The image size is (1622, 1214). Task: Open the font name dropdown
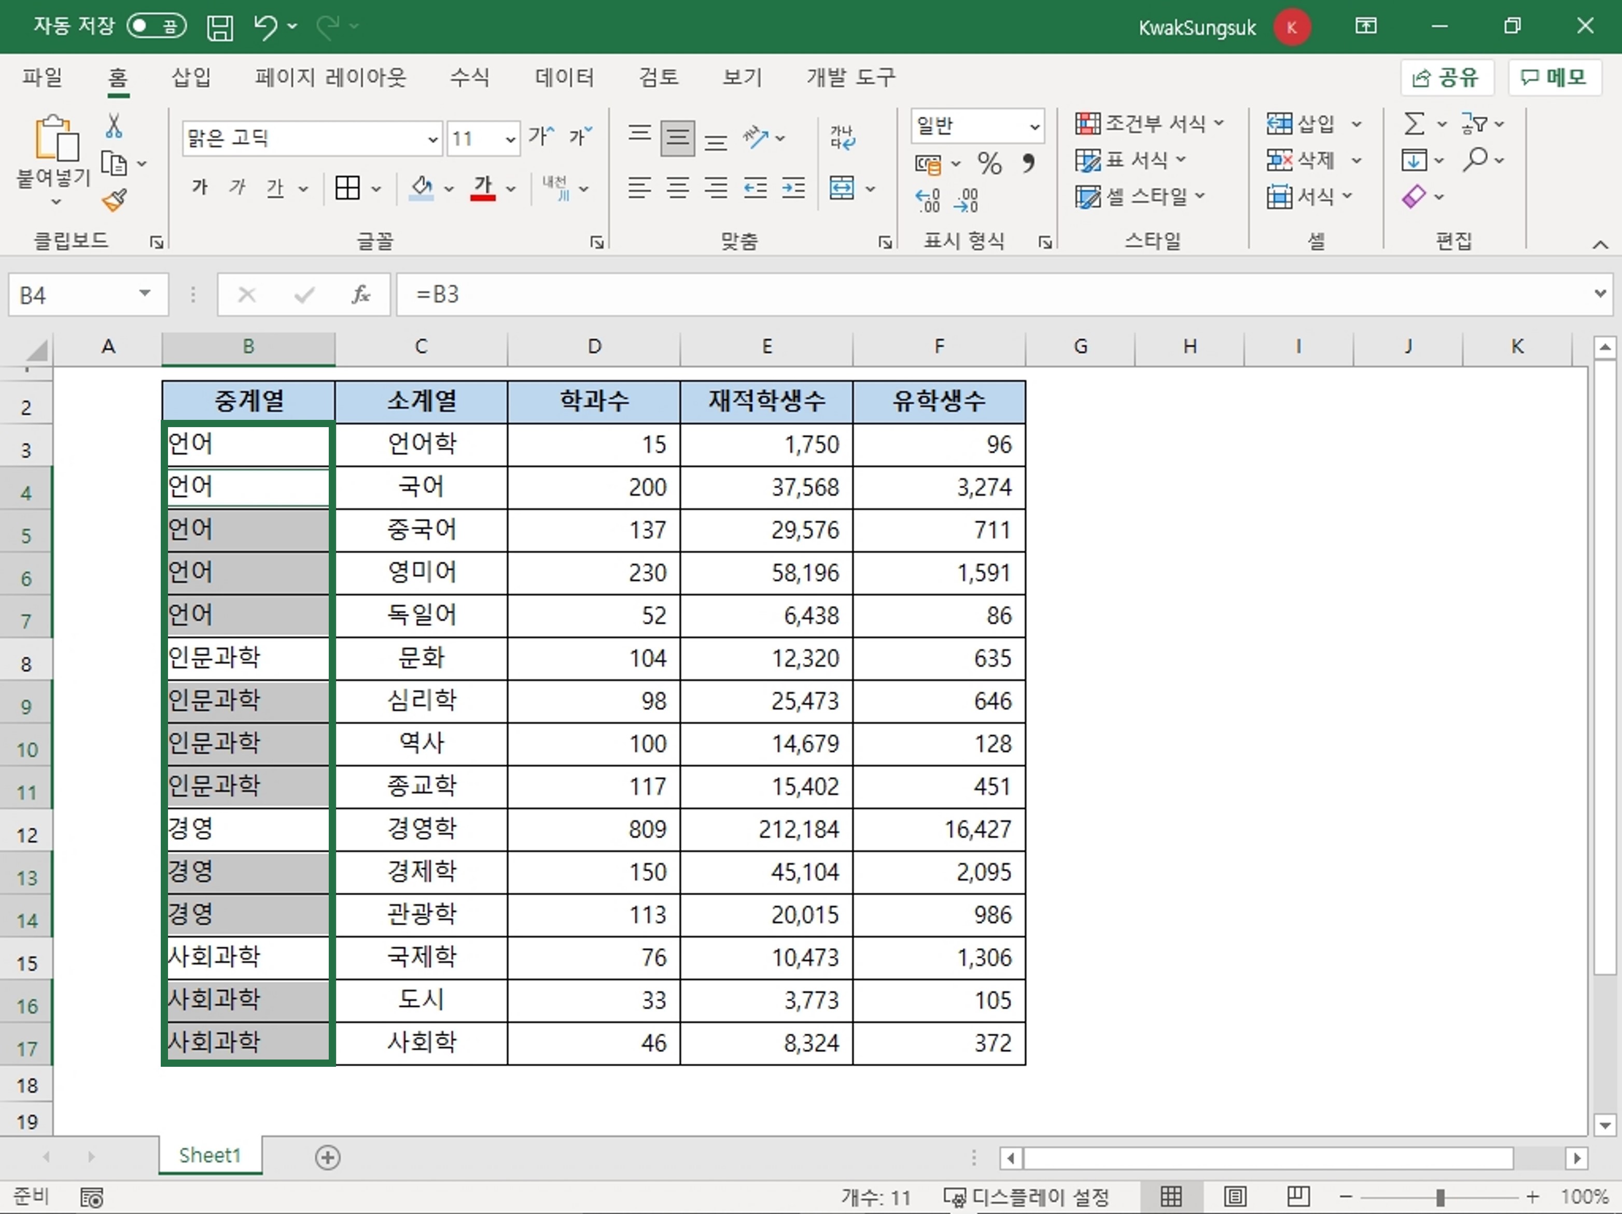click(x=432, y=138)
